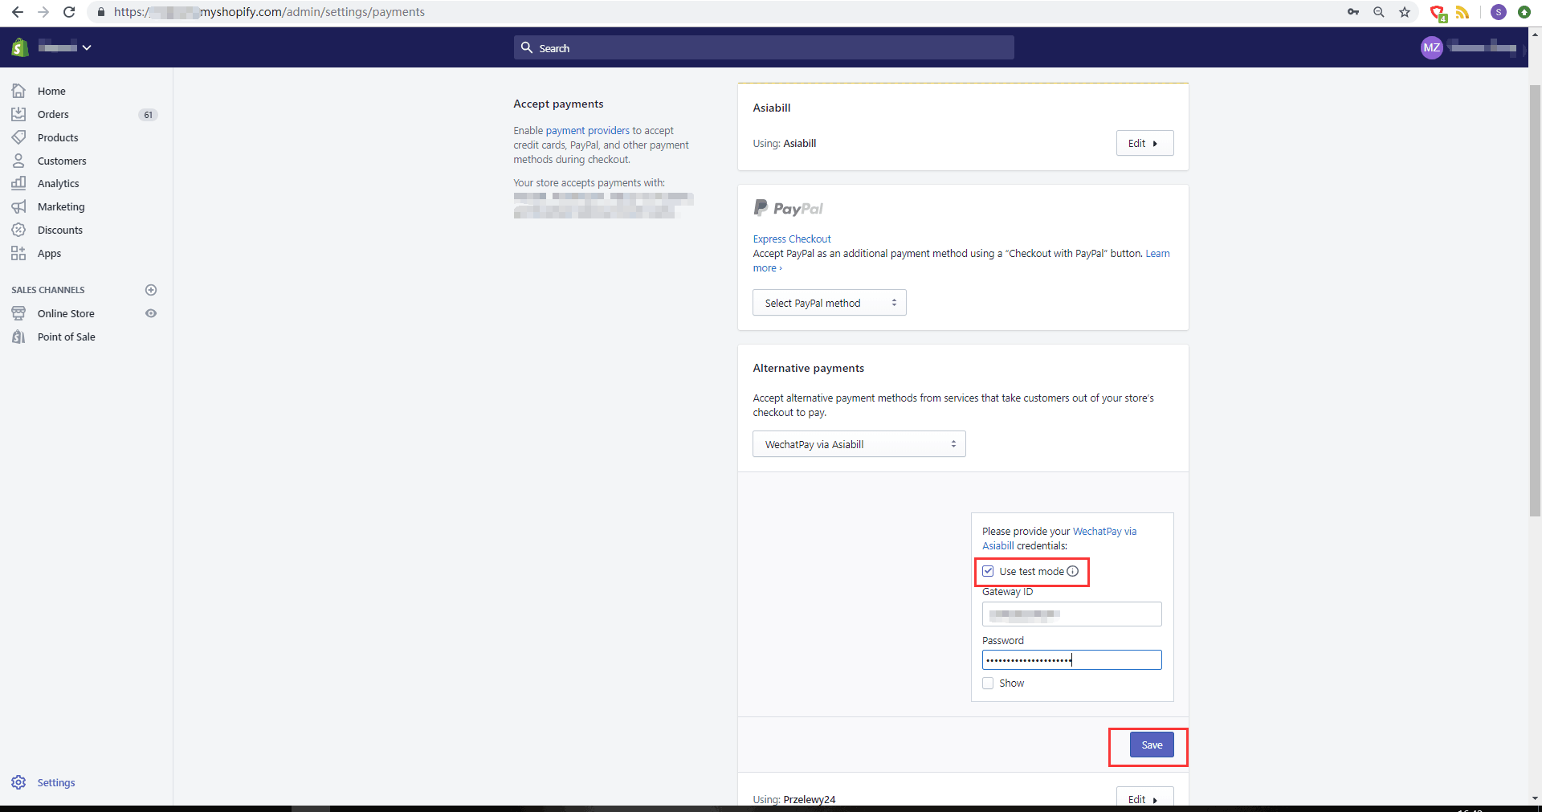The image size is (1542, 812).
Task: Open Analytics in the sidebar
Action: 58,183
